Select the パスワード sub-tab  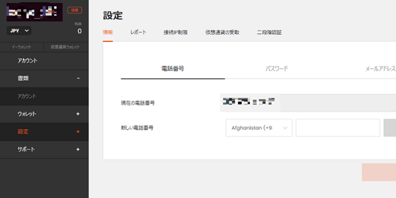[x=277, y=69]
